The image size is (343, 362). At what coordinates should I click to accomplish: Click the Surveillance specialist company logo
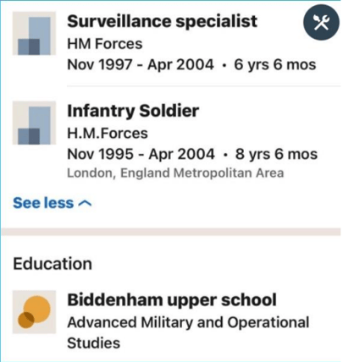click(x=34, y=34)
